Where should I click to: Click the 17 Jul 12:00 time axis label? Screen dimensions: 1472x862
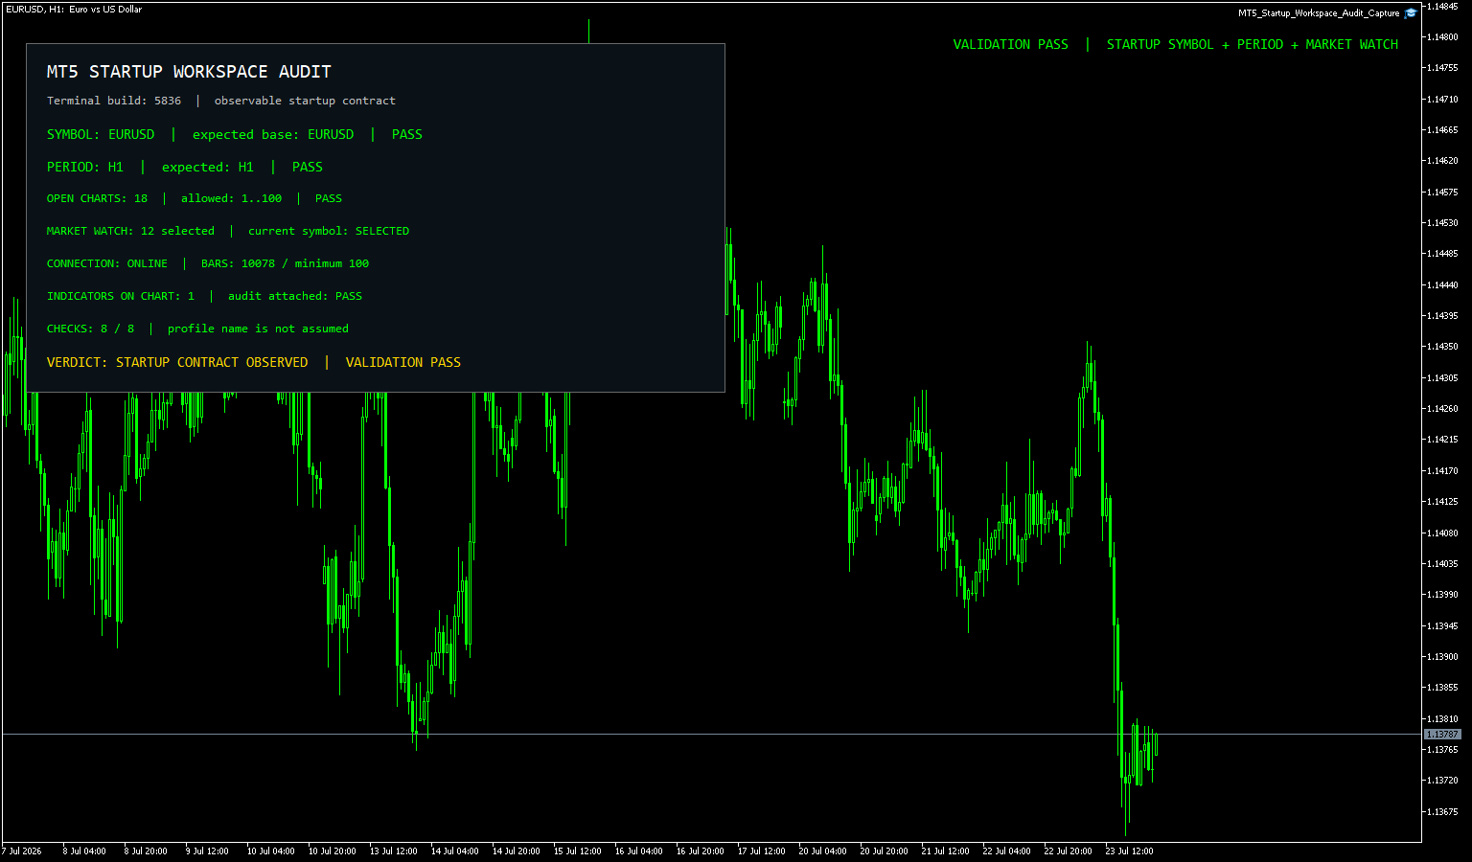(762, 851)
